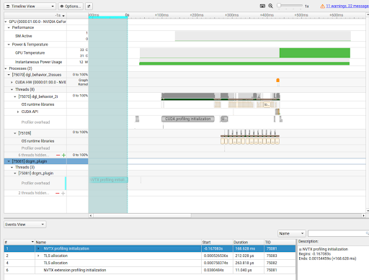The height and width of the screenshot is (280, 369).
Task: Click the NVTX profiling initialization timeline block
Action: coord(109,180)
